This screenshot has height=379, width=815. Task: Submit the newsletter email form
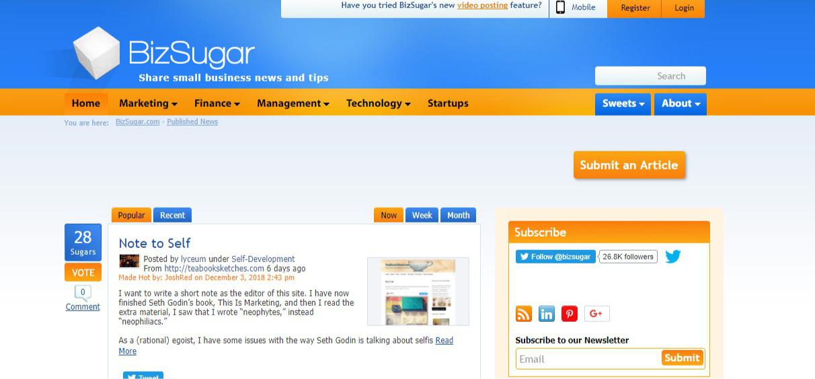(x=682, y=357)
